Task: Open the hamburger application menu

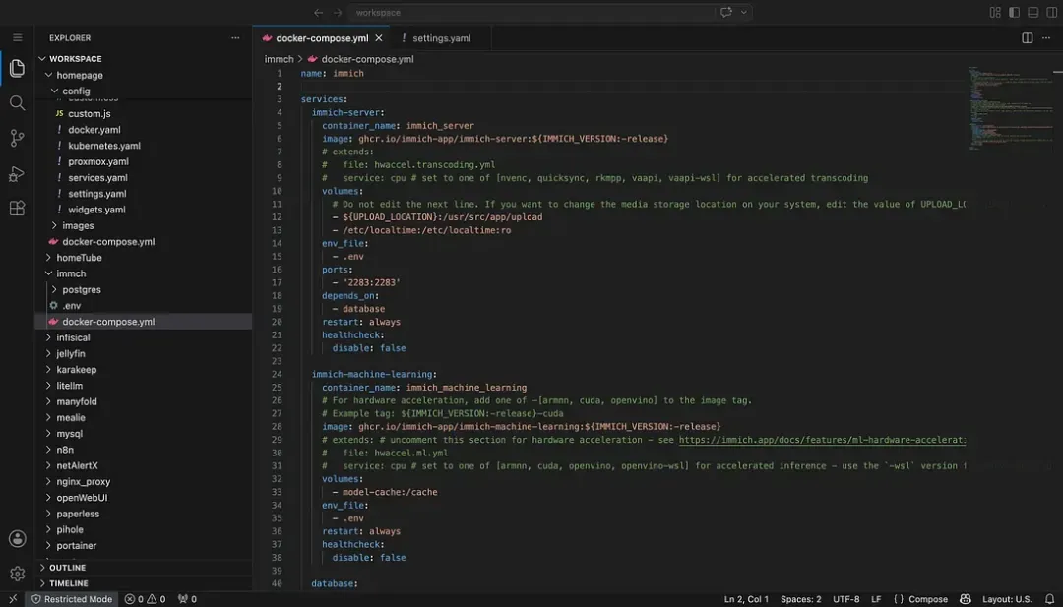Action: (18, 38)
